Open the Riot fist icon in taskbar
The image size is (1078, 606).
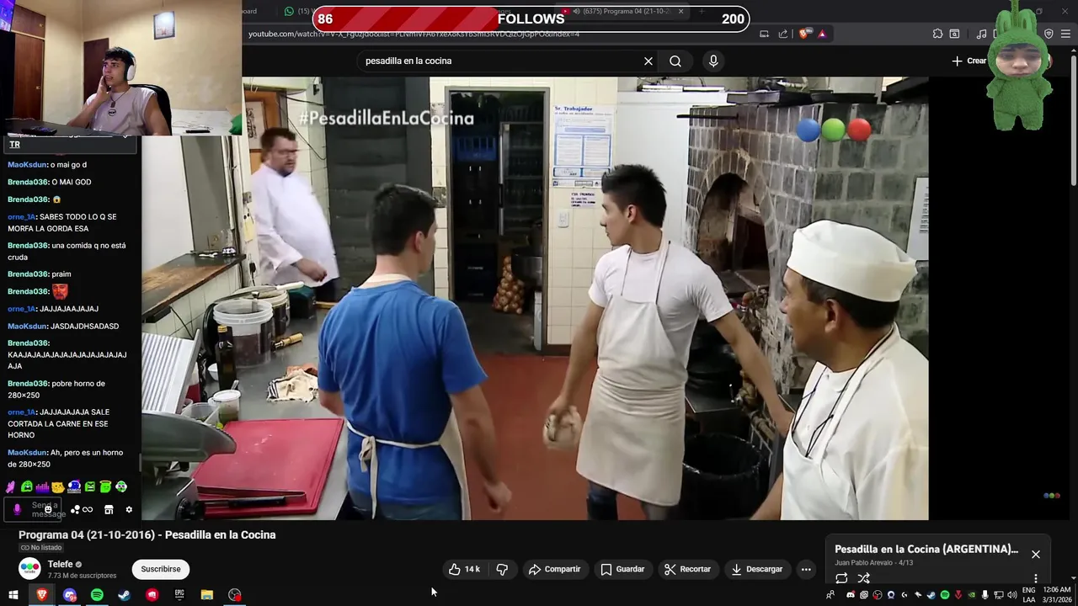[152, 595]
